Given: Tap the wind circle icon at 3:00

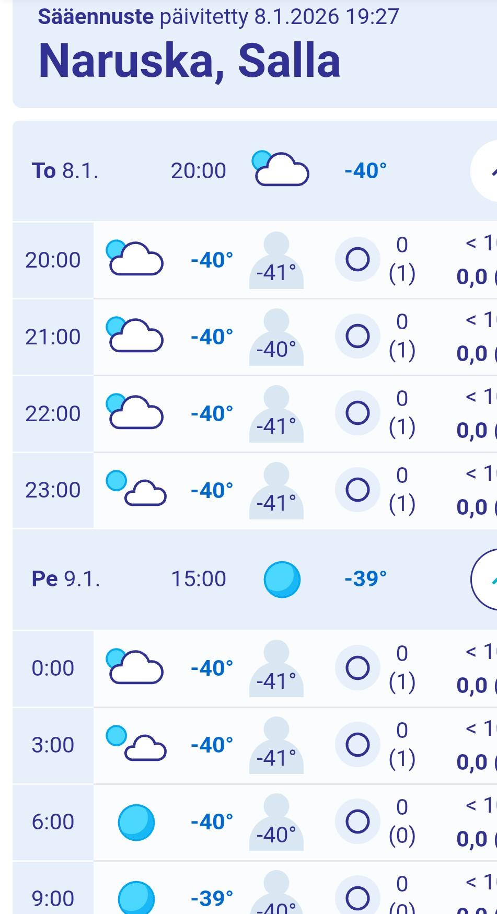Looking at the screenshot, I should pyautogui.click(x=358, y=744).
